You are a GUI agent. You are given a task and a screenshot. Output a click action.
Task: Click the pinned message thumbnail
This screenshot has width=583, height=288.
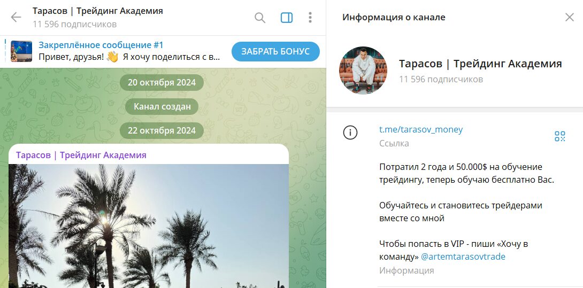tap(21, 51)
